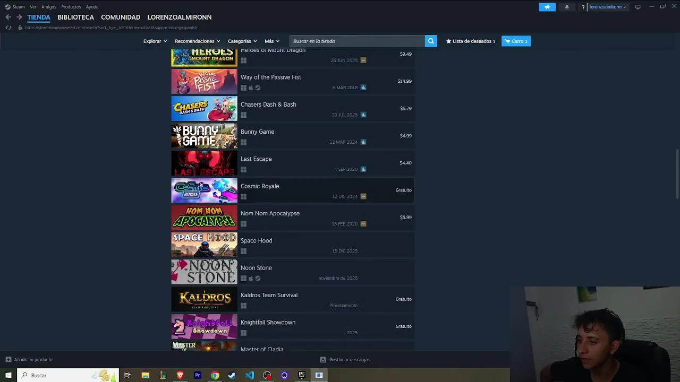Screen dimensions: 680x382
Task: Switch to Big Picture mode monitor icon
Action: pos(638,7)
